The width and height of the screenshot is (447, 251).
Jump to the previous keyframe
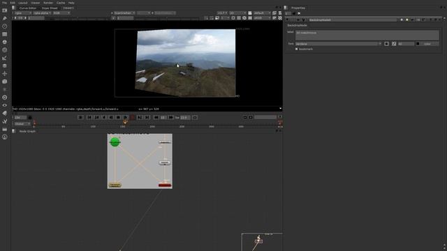97,117
